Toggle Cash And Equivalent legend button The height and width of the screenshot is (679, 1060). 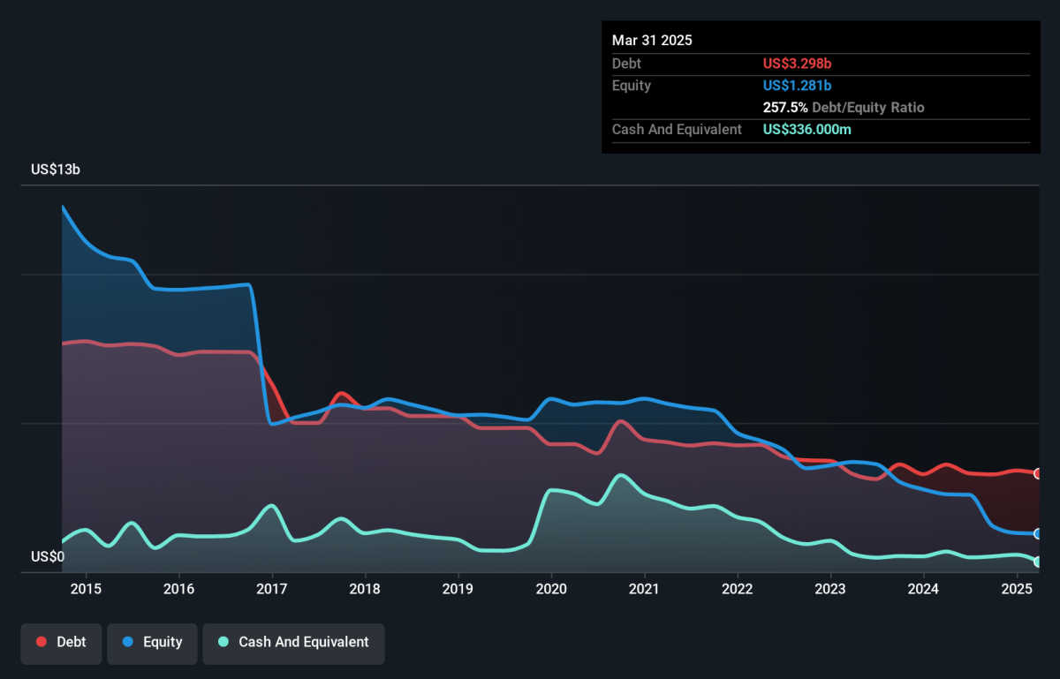(x=293, y=643)
